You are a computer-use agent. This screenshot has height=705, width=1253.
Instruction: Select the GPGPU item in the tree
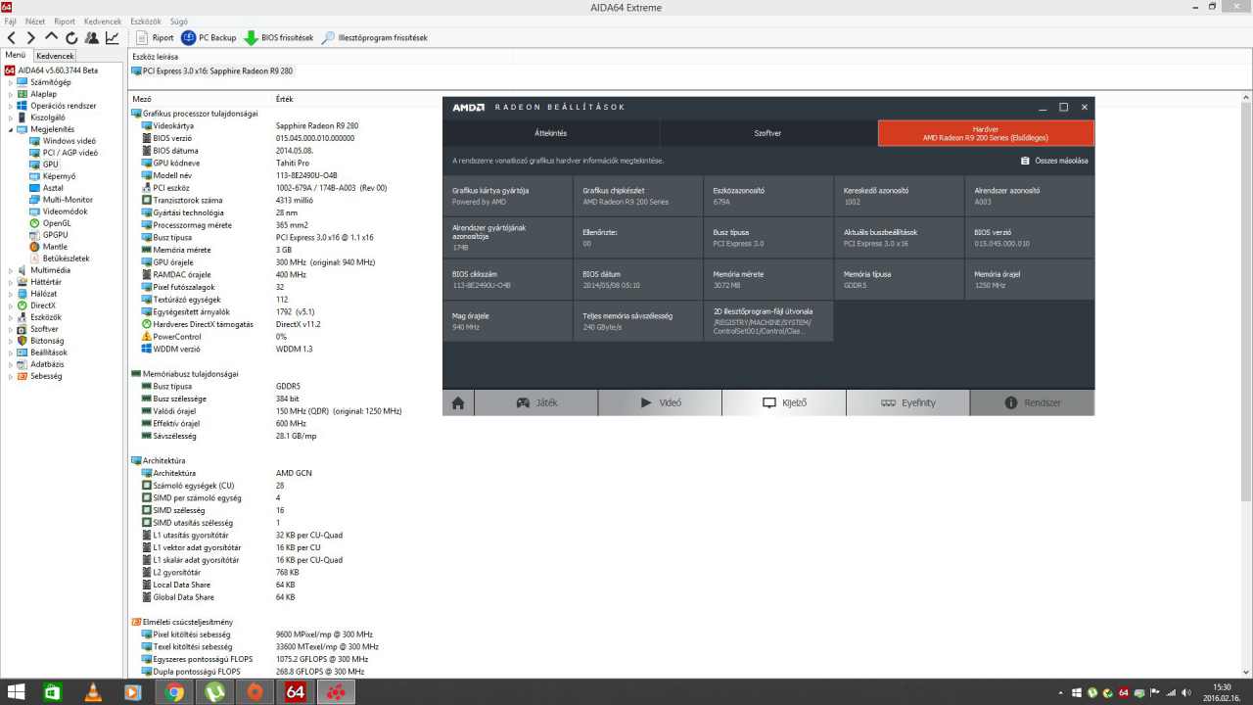pos(55,235)
